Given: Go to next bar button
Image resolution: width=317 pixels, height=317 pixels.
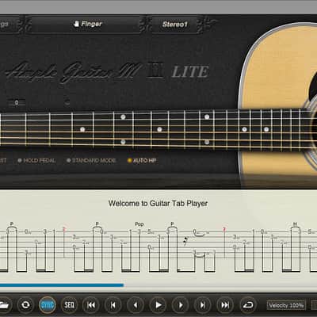Looking at the screenshot, I should 203,305.
